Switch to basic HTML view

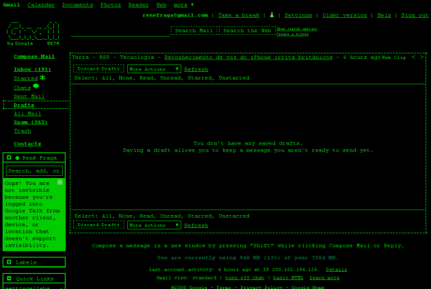[288, 278]
